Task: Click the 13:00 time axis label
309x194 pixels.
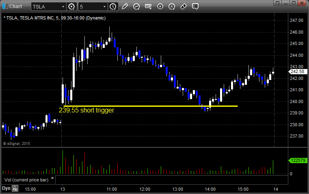Action: pyautogui.click(x=177, y=189)
